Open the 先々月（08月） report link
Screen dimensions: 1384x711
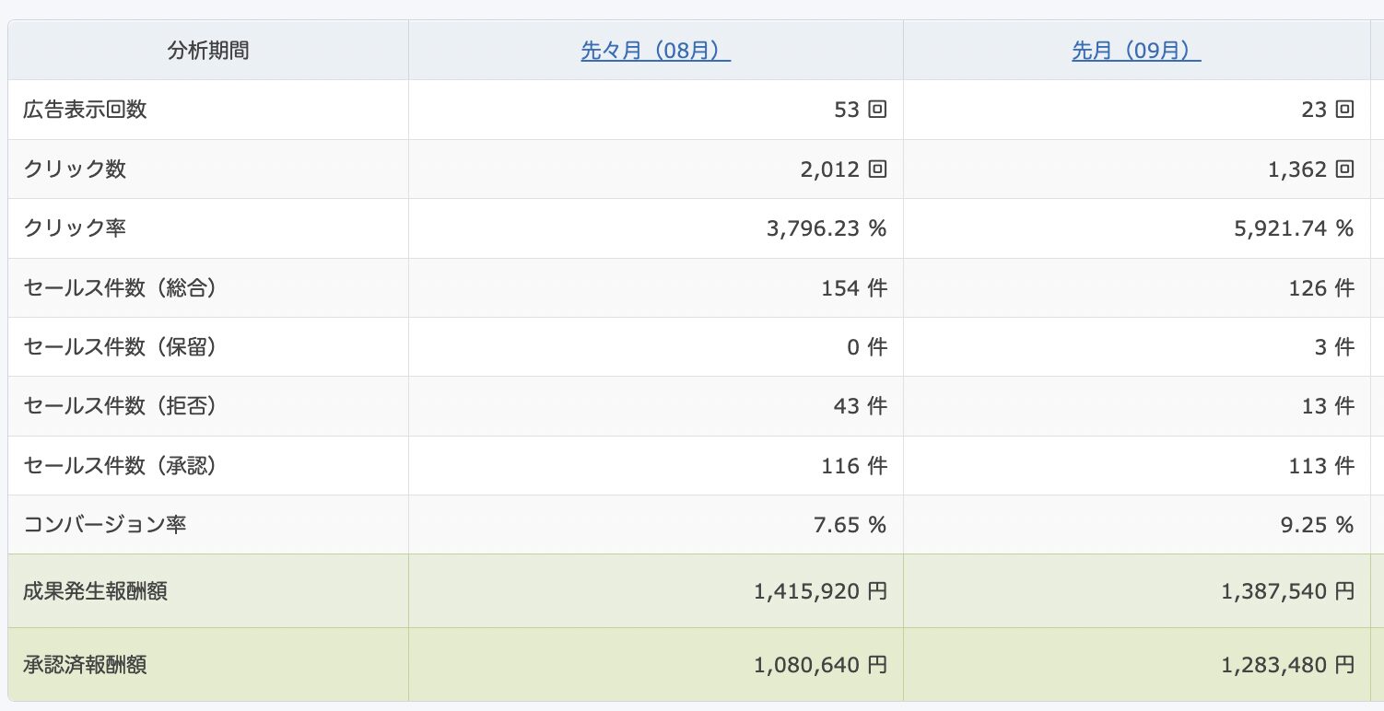(655, 51)
